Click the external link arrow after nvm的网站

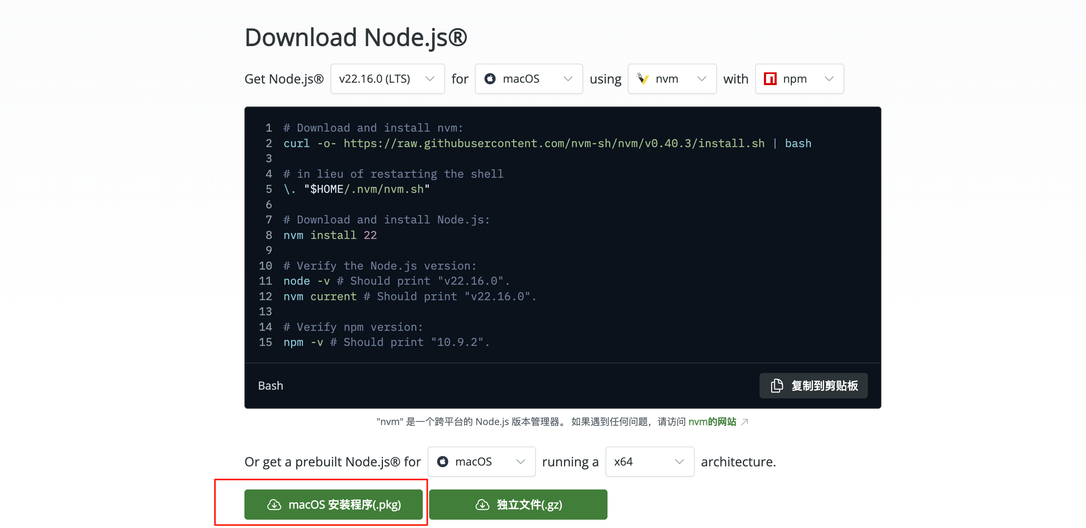pos(745,421)
